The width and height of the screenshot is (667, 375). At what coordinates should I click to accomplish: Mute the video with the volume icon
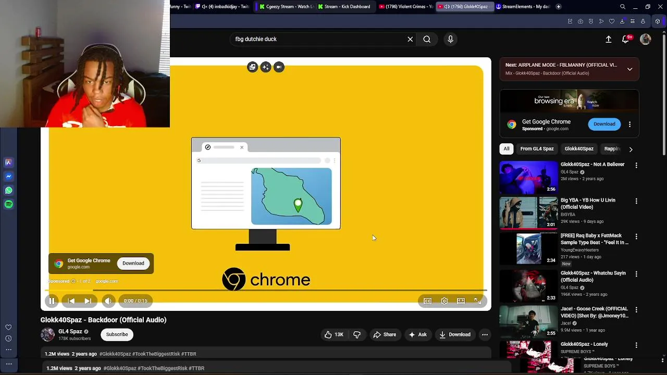[108, 301]
